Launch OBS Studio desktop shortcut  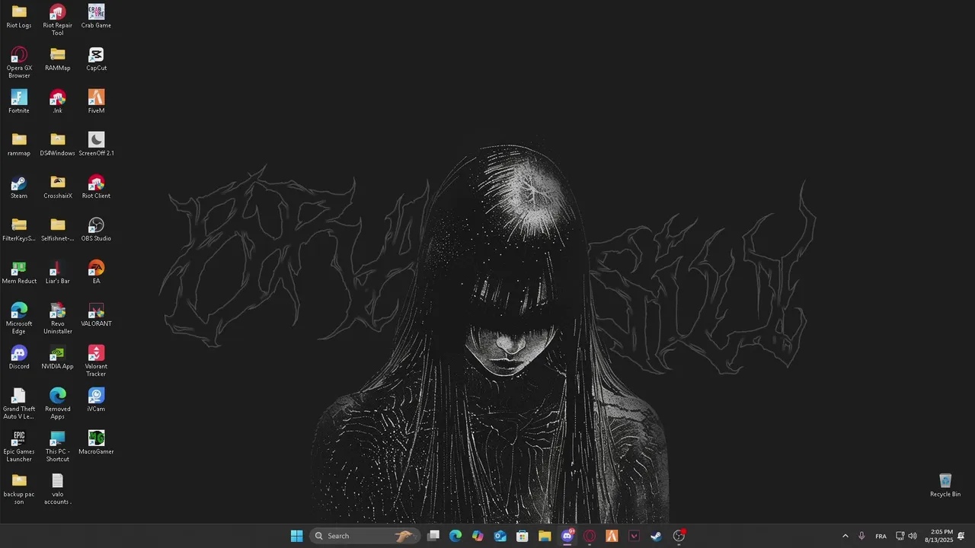tap(96, 230)
